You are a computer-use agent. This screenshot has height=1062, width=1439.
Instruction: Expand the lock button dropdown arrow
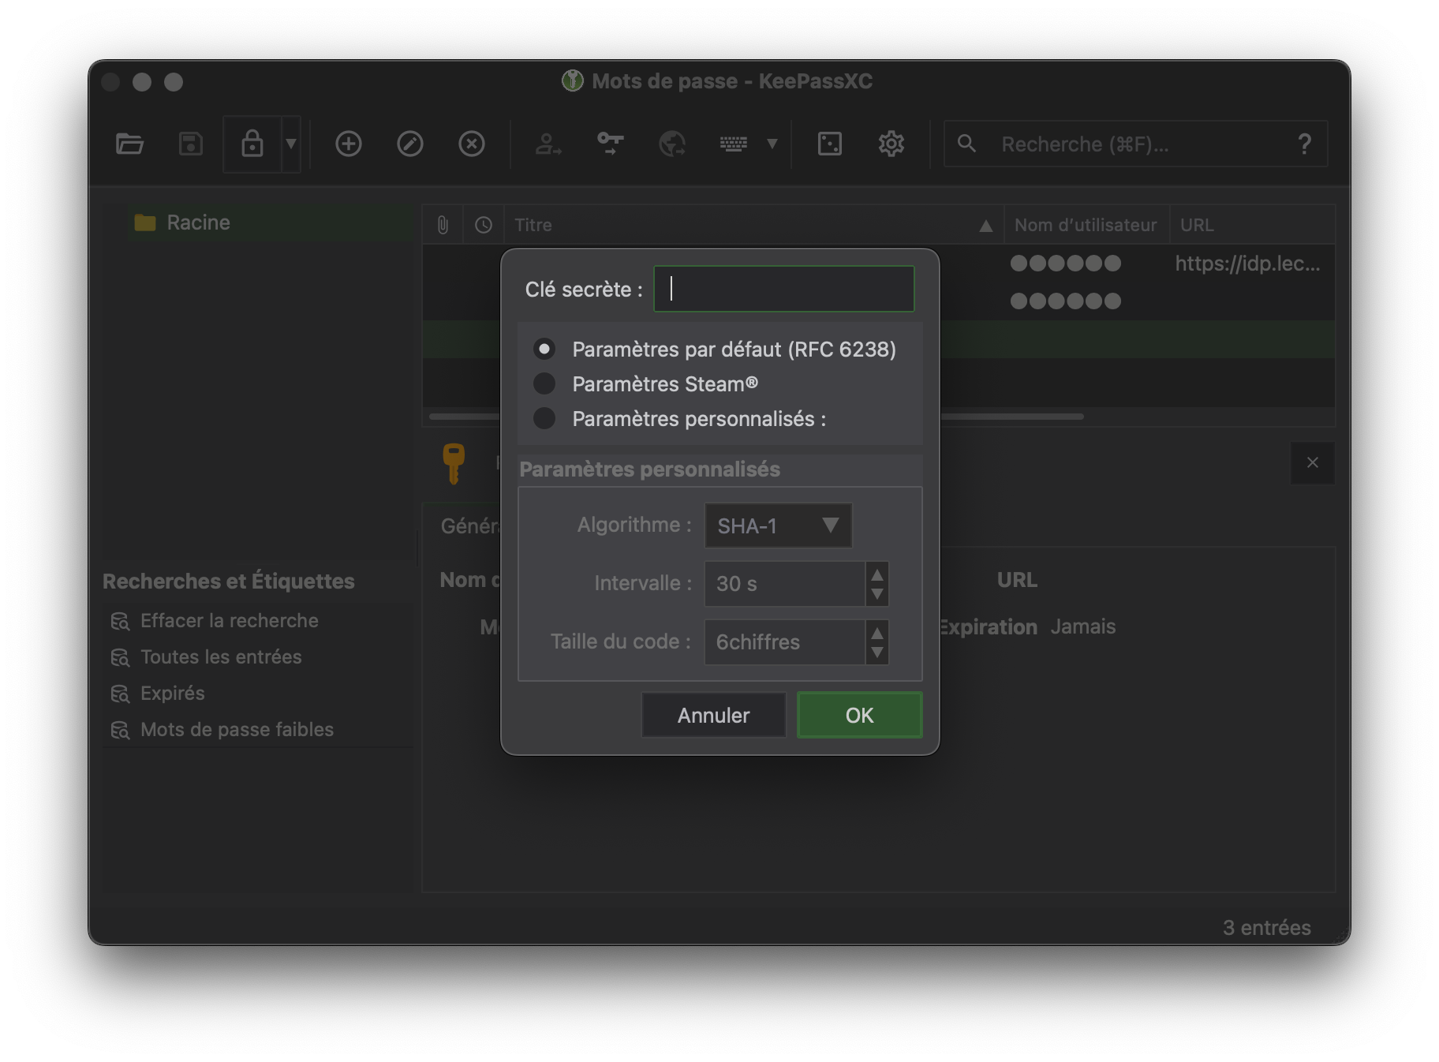click(291, 144)
